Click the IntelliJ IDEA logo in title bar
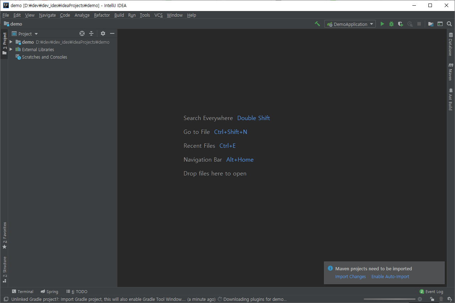This screenshot has width=455, height=303. 6,5
